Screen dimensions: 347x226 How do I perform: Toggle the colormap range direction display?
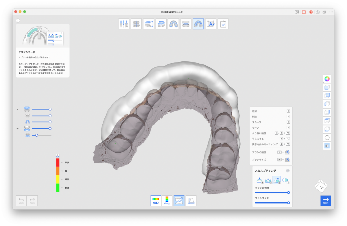click(x=167, y=201)
